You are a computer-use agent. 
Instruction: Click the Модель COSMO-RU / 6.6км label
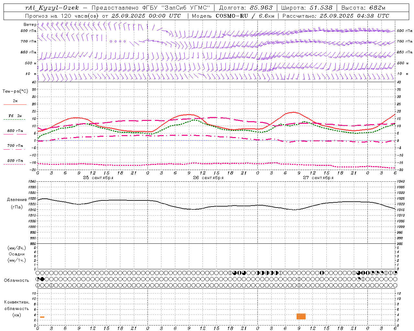pyautogui.click(x=233, y=16)
